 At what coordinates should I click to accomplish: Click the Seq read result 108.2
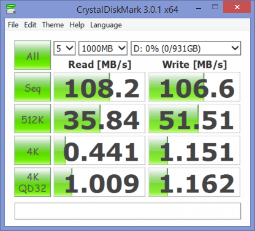[99, 87]
